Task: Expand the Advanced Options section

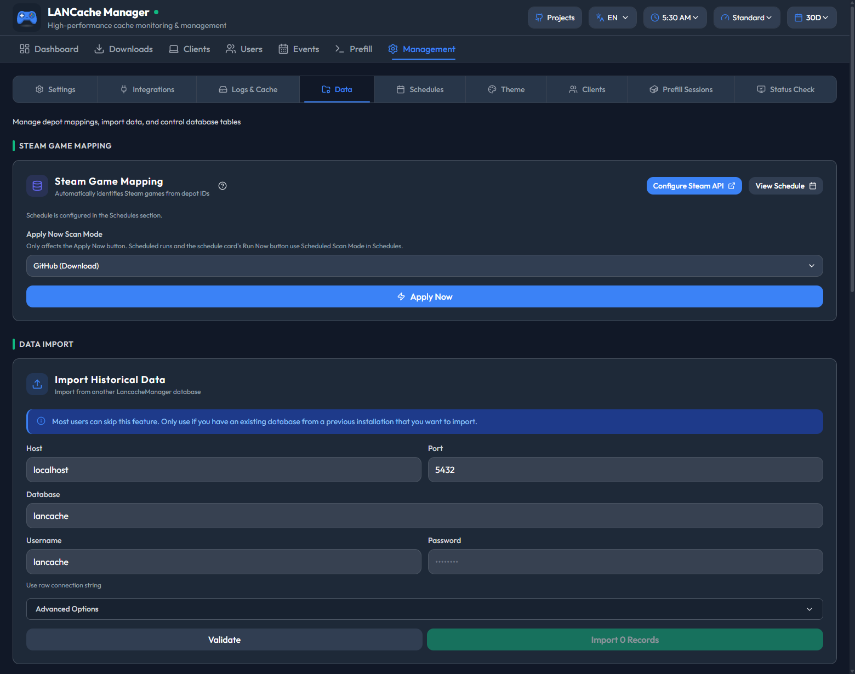Action: pyautogui.click(x=425, y=609)
